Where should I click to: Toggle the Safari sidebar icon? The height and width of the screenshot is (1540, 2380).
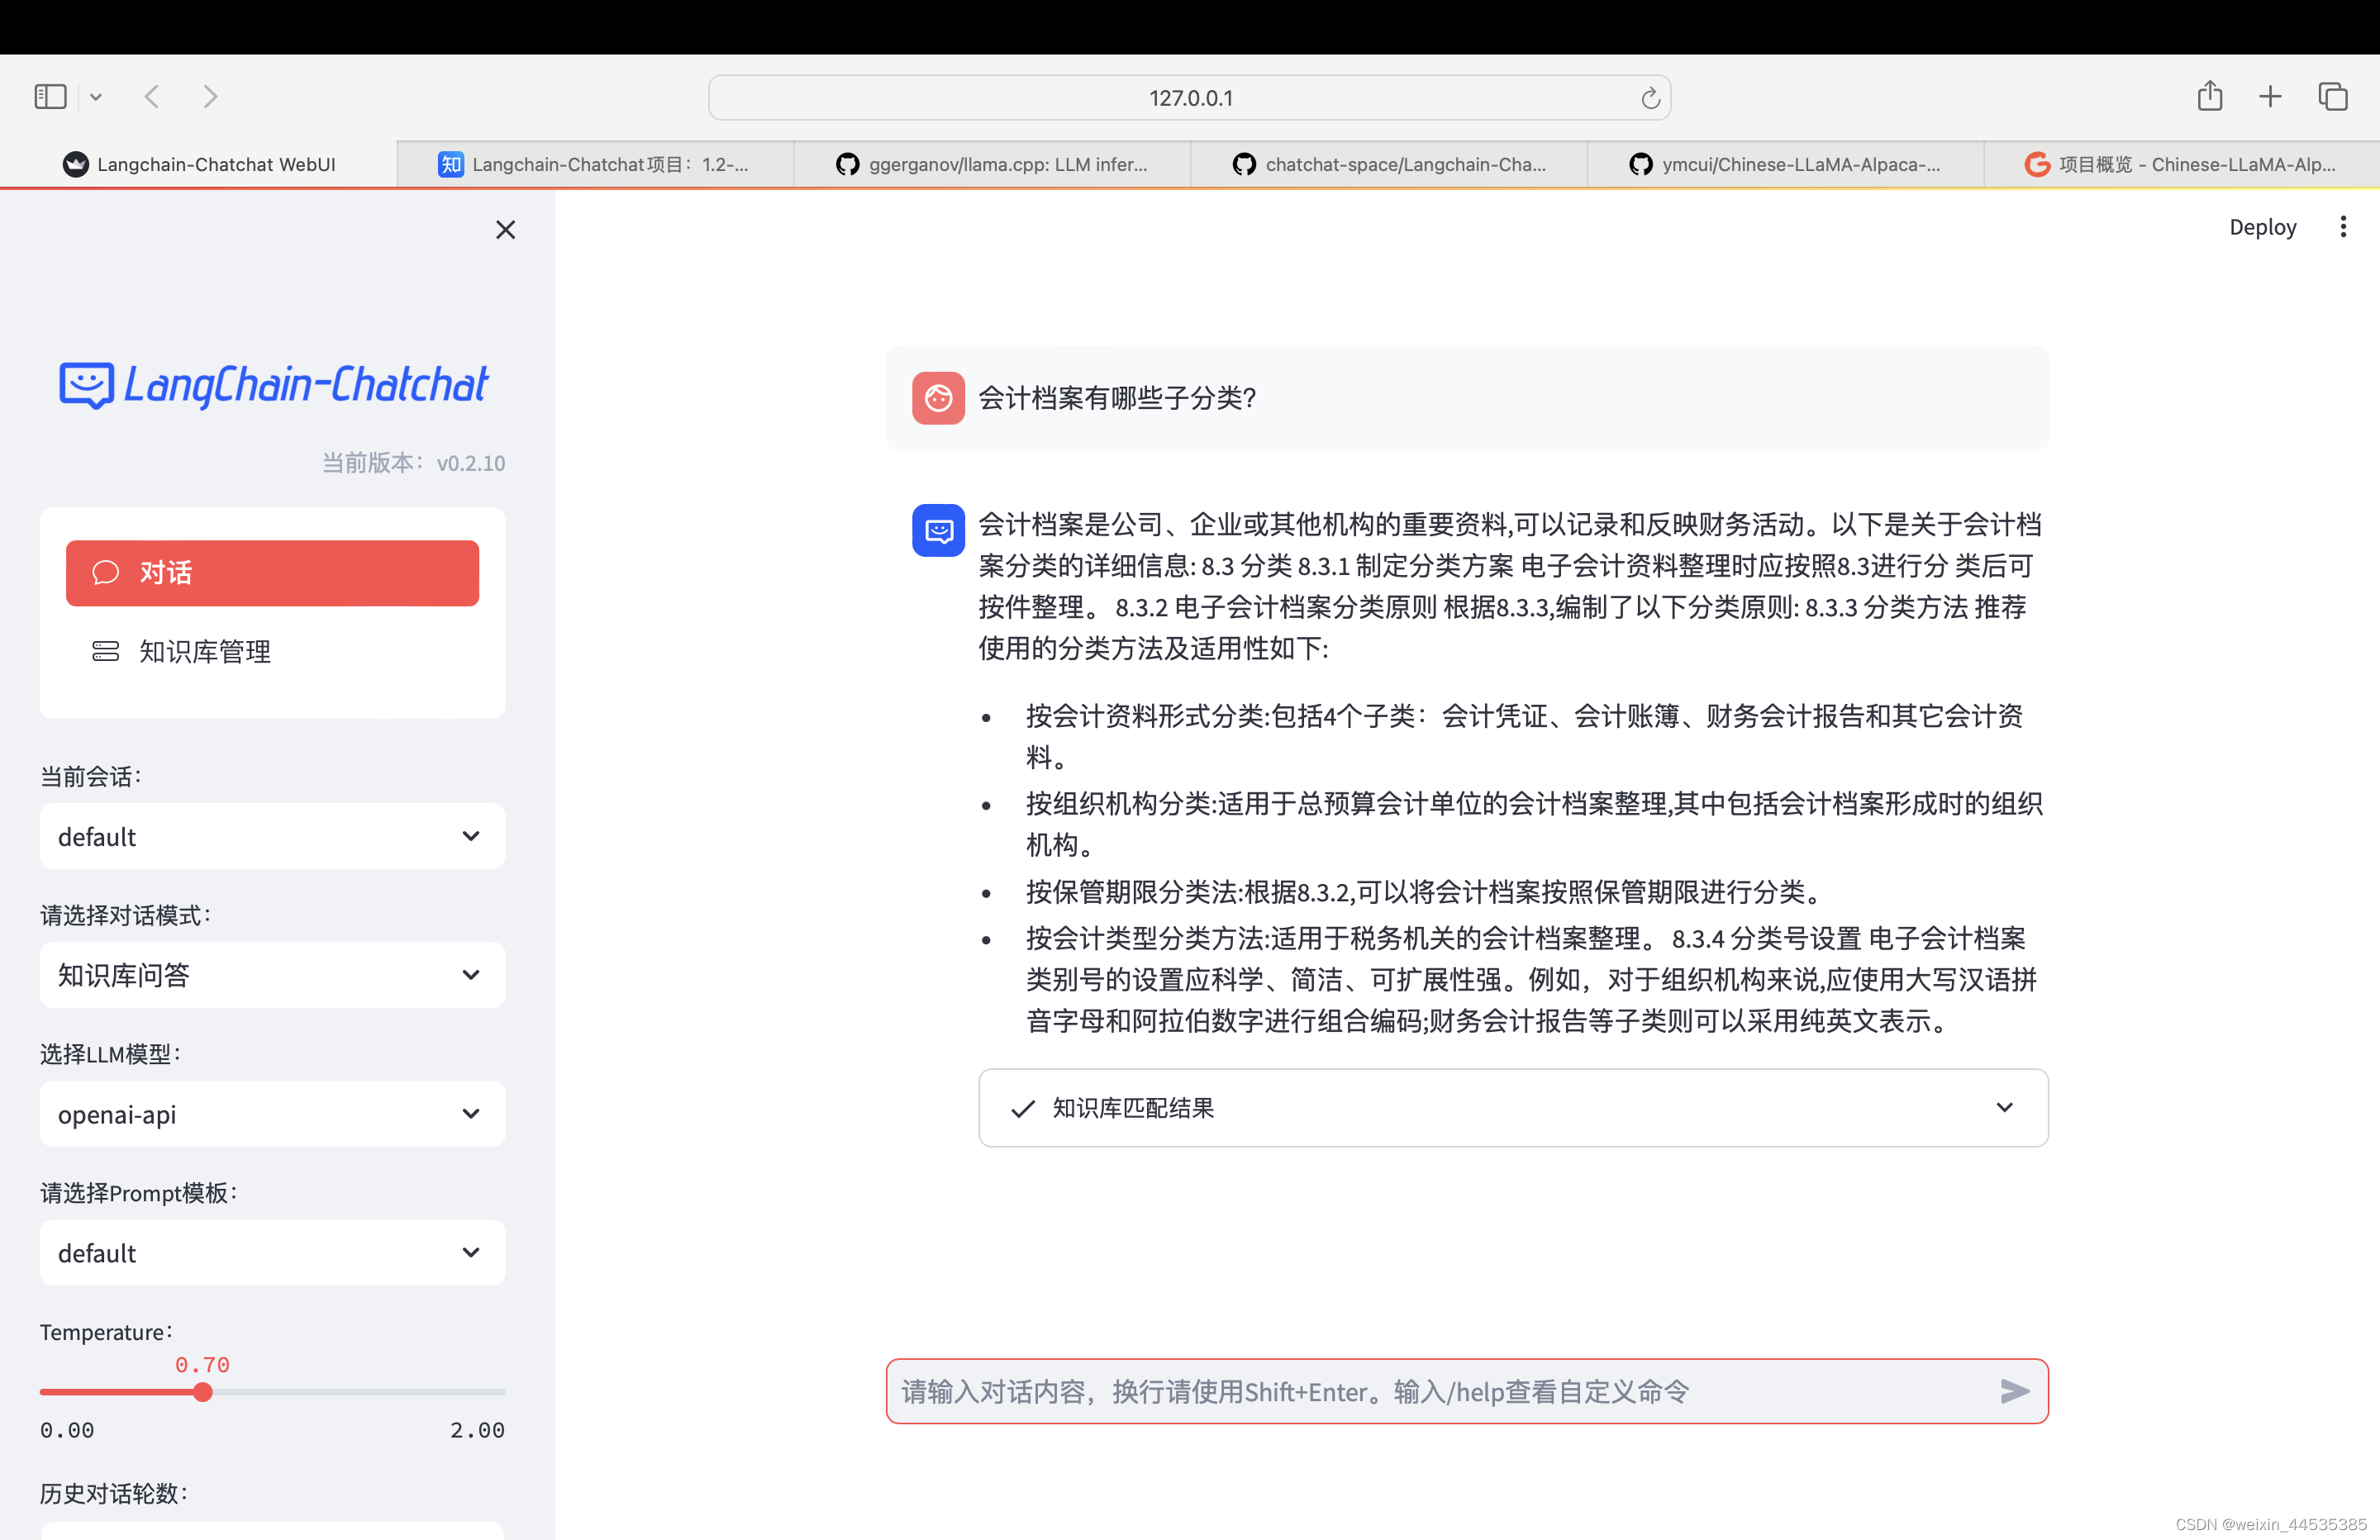point(50,97)
